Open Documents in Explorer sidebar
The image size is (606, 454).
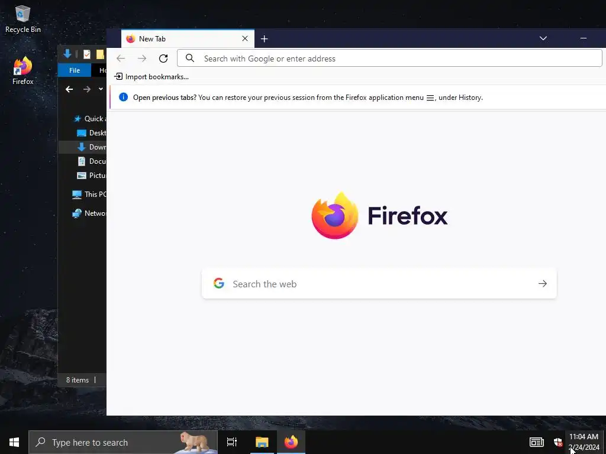pos(92,161)
